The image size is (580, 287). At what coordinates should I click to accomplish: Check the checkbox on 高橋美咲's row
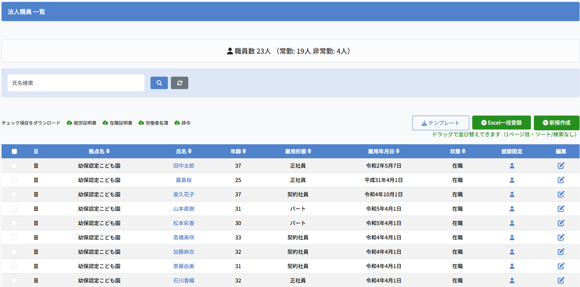coord(14,237)
